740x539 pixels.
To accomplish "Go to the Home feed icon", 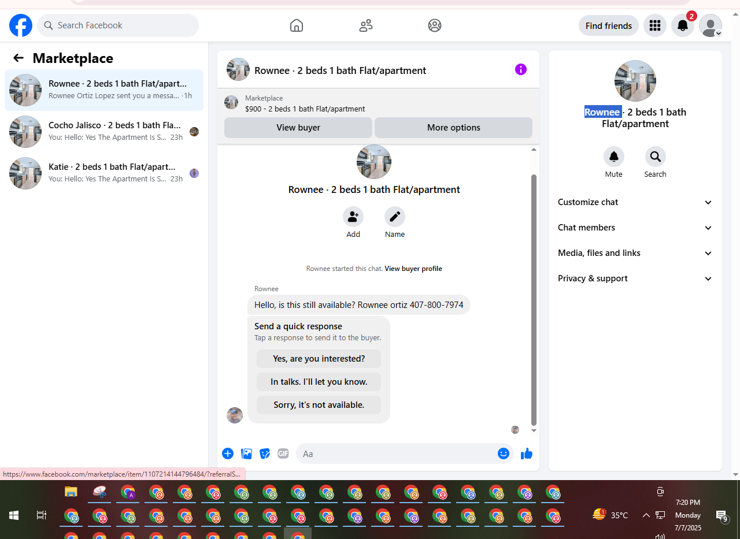I will coord(297,25).
